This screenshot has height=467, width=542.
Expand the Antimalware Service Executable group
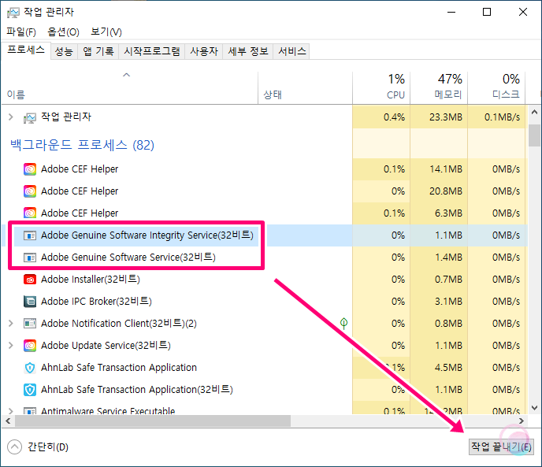tap(11, 410)
